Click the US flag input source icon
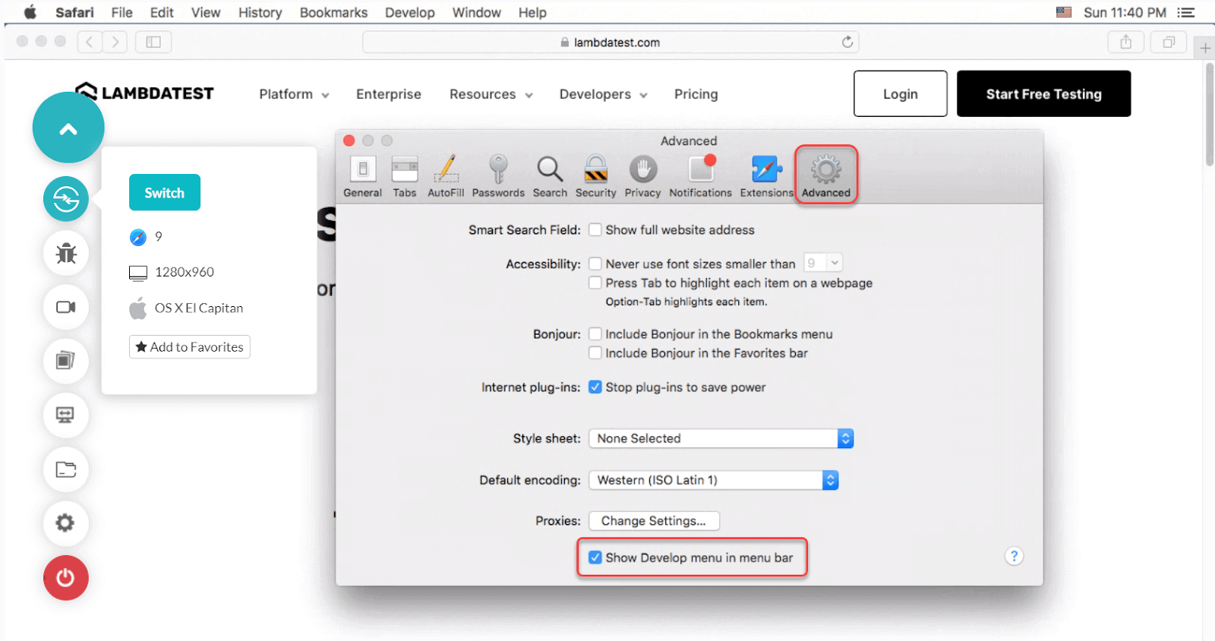 click(x=1064, y=12)
